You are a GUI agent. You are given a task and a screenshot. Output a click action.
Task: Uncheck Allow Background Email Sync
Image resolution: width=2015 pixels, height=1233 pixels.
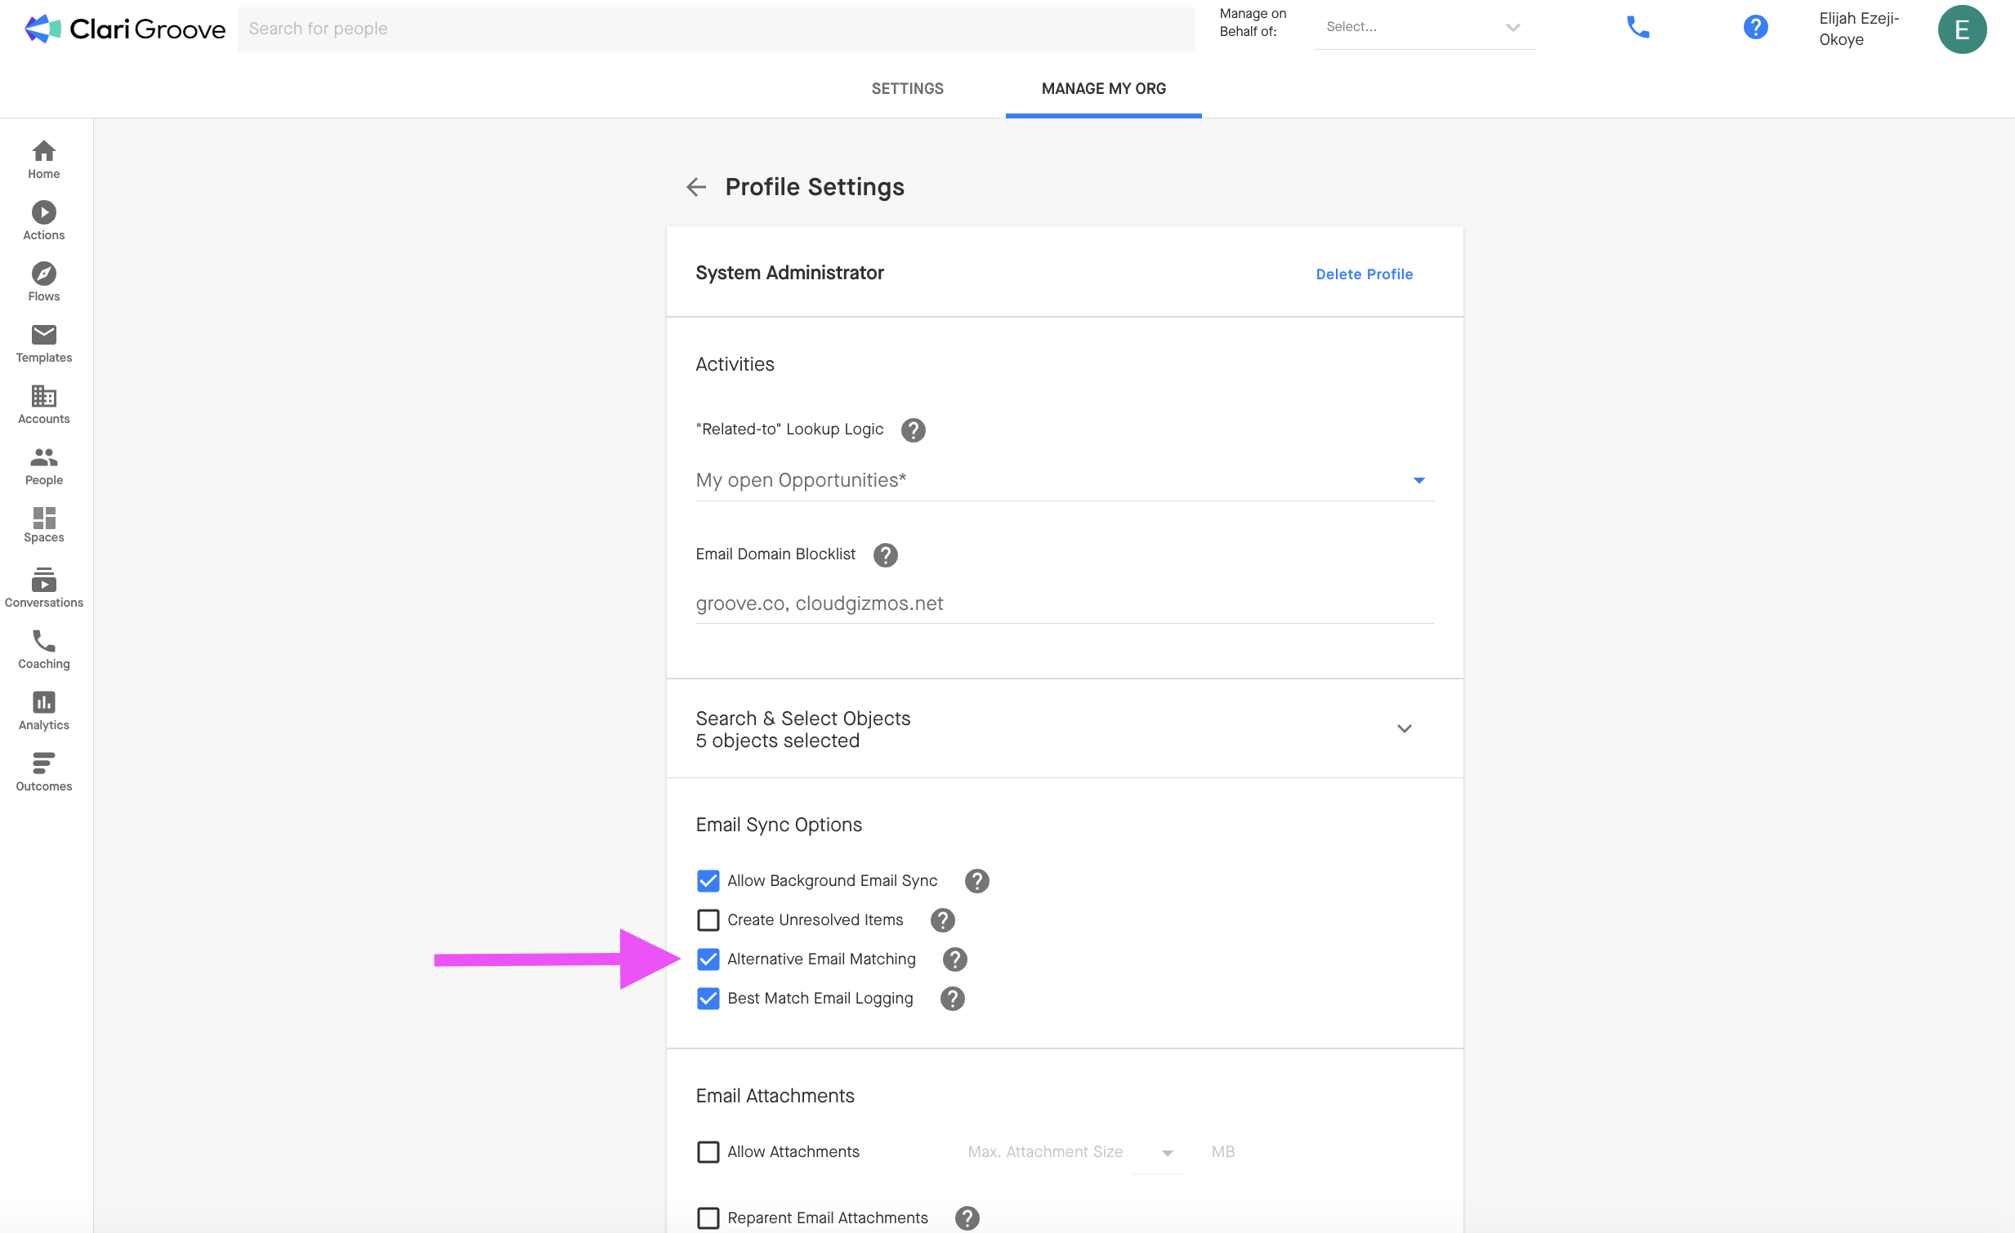point(708,881)
